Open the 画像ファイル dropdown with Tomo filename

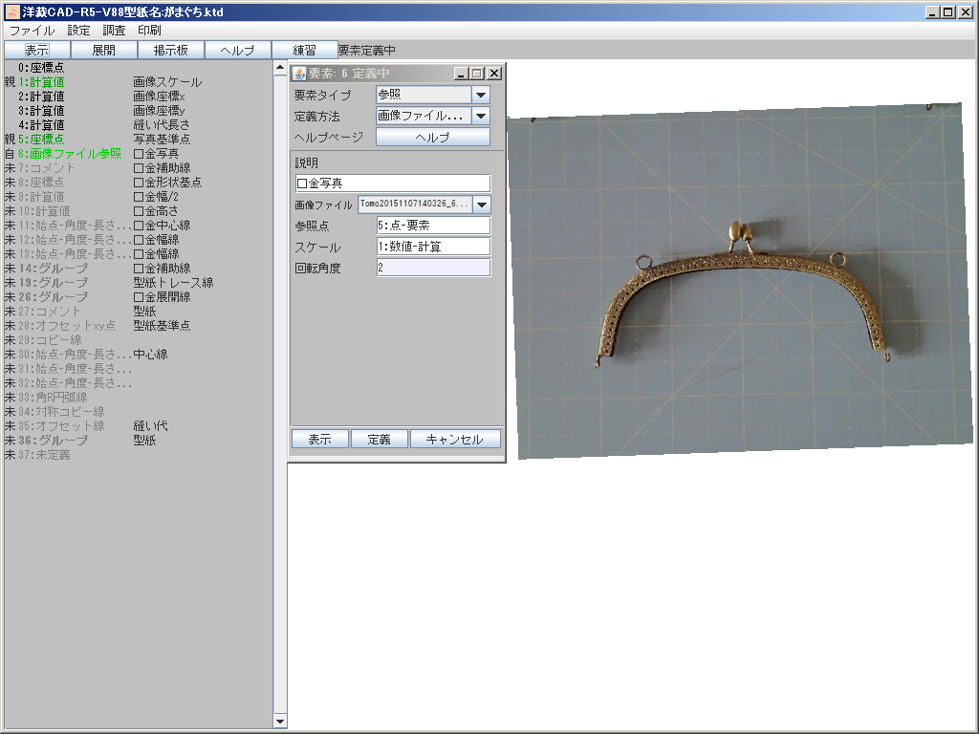(x=424, y=205)
